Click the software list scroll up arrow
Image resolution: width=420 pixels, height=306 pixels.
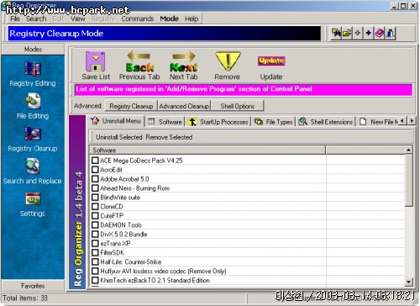(408, 150)
